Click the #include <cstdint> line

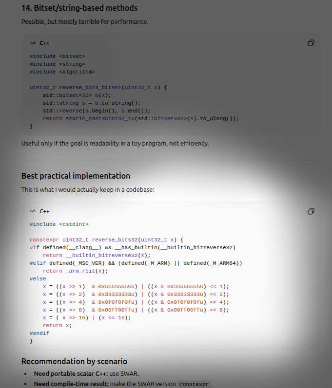pyautogui.click(x=59, y=224)
